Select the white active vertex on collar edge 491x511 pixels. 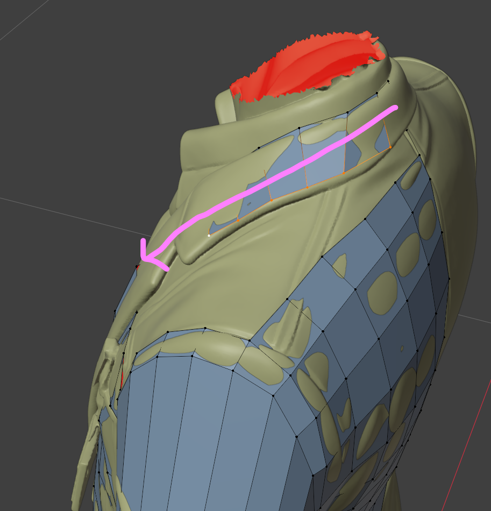tap(209, 236)
